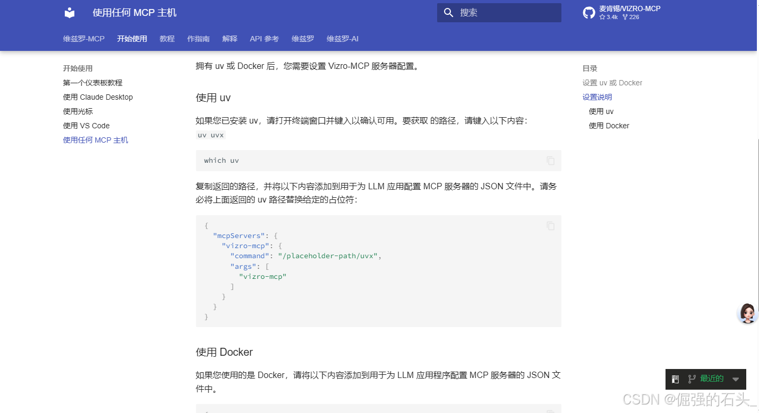Click the "args" key in JSON code
Screen dimensions: 759x413
(x=243, y=266)
